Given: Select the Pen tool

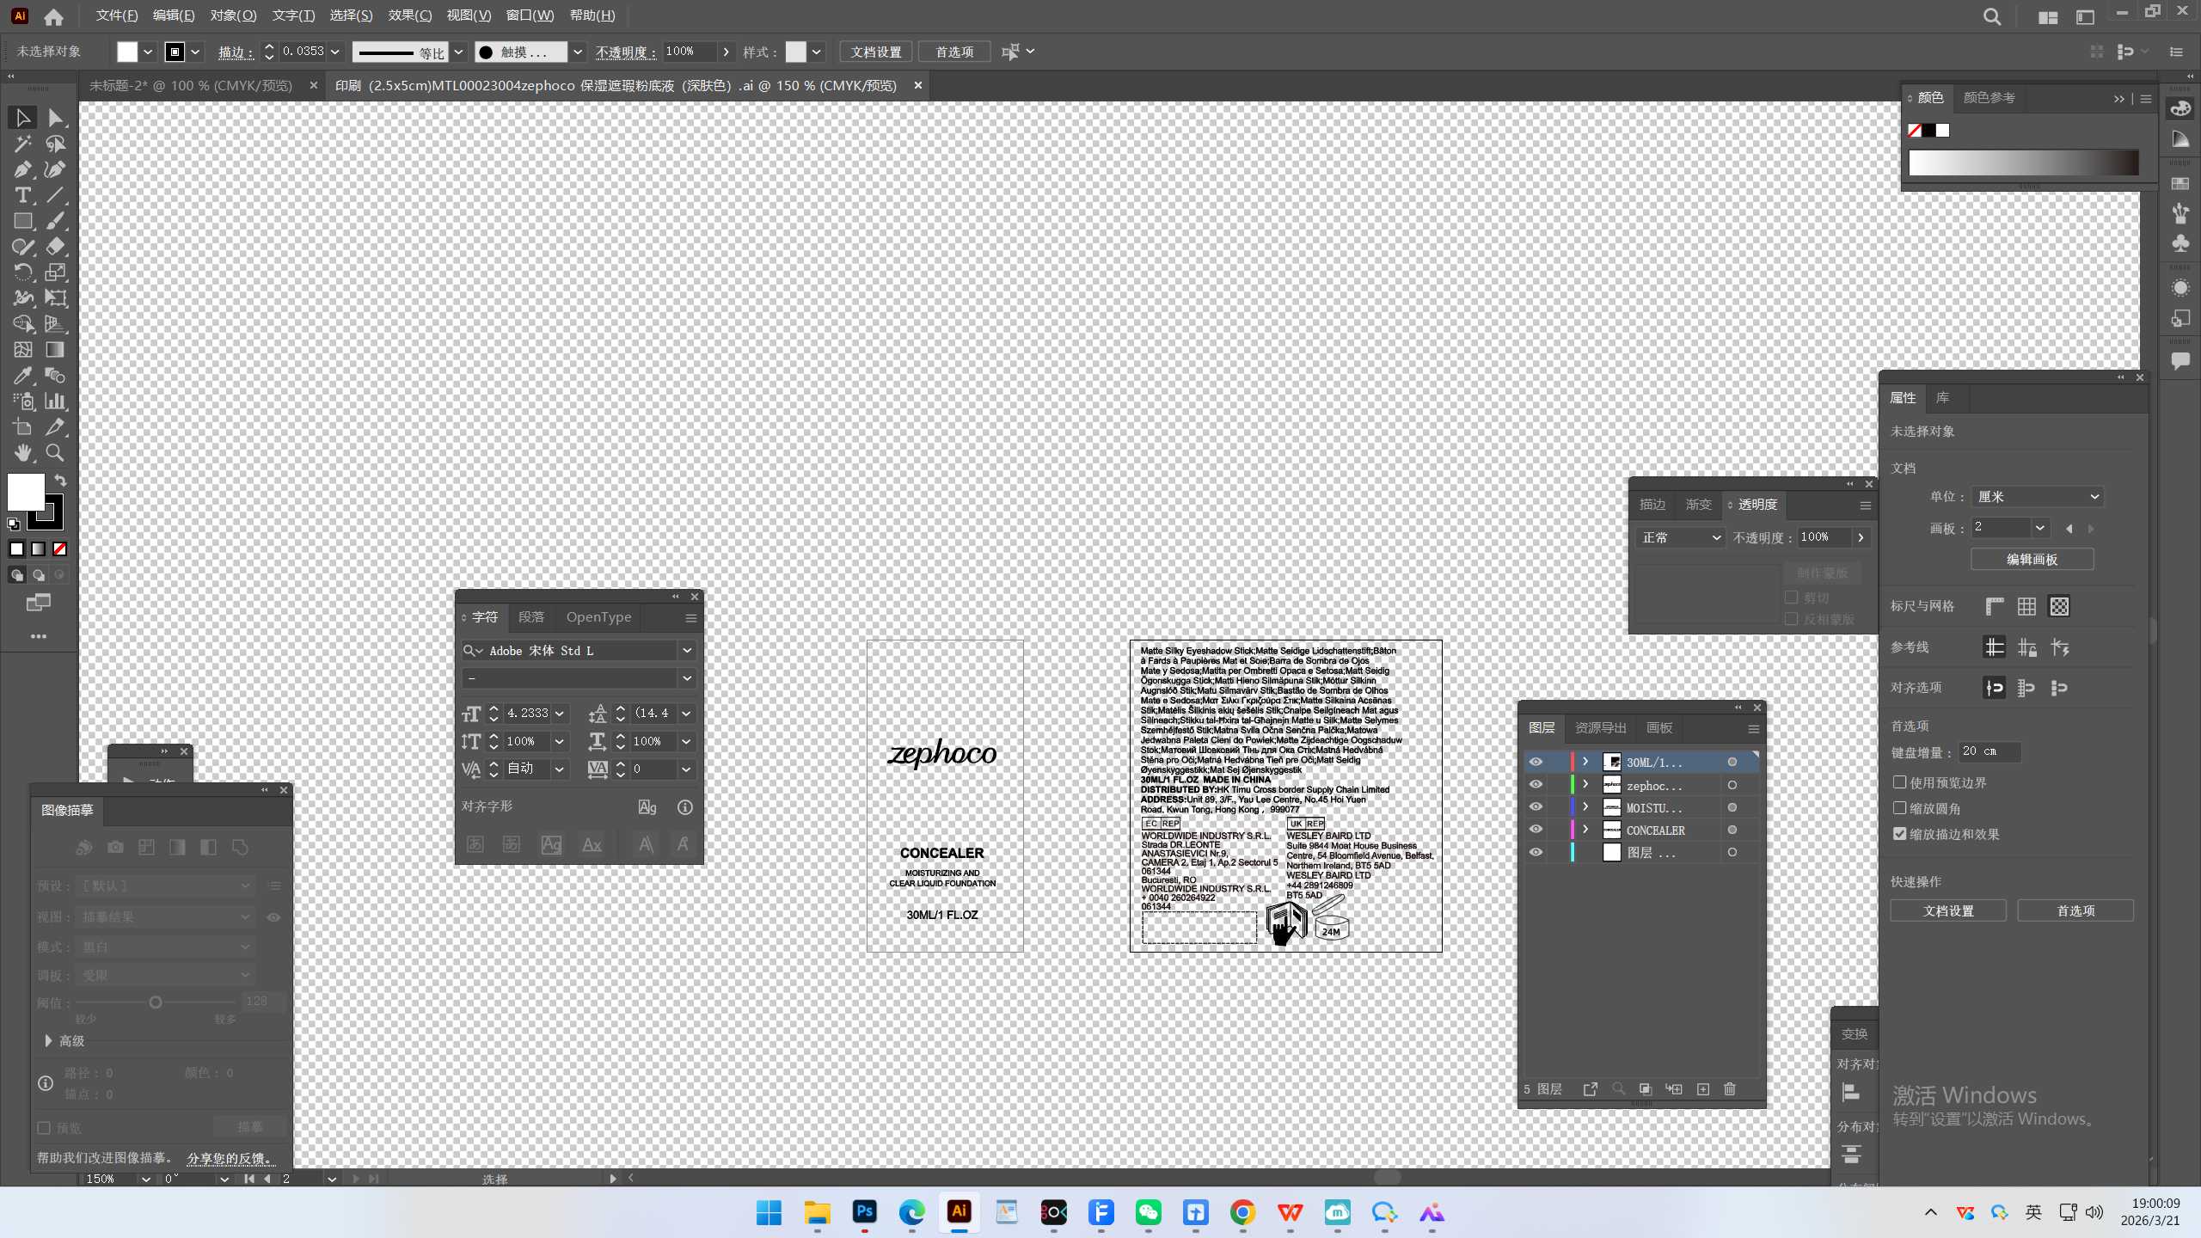Looking at the screenshot, I should 23,169.
